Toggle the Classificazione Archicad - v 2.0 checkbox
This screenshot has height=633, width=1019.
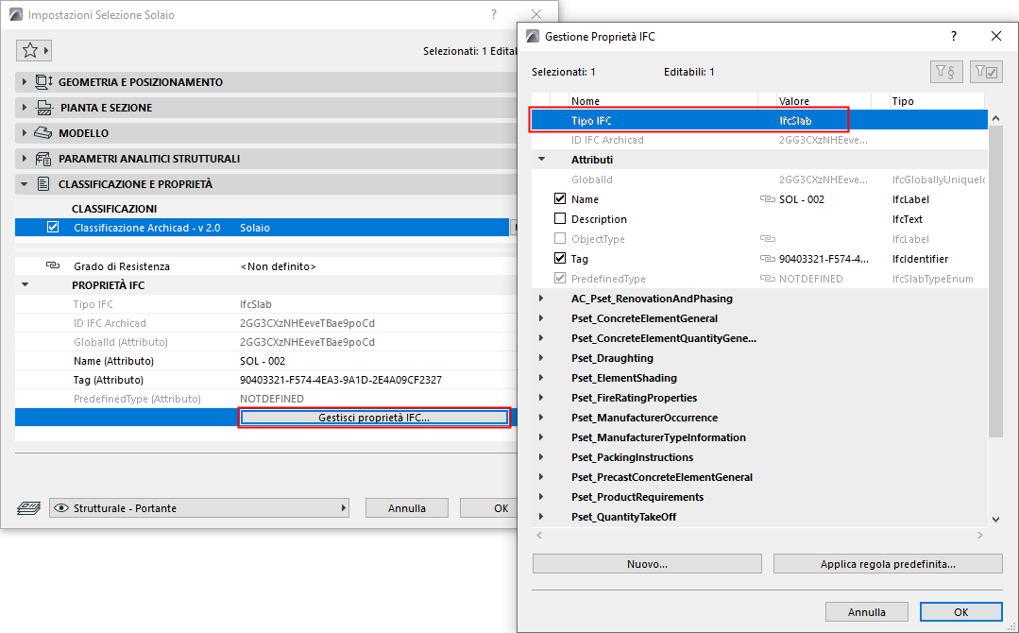[53, 227]
